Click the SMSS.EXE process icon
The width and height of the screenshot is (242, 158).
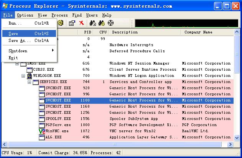(23, 64)
